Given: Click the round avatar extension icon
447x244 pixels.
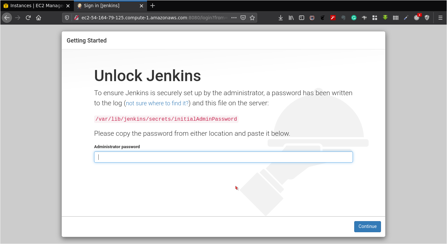Looking at the screenshot, I should click(312, 18).
